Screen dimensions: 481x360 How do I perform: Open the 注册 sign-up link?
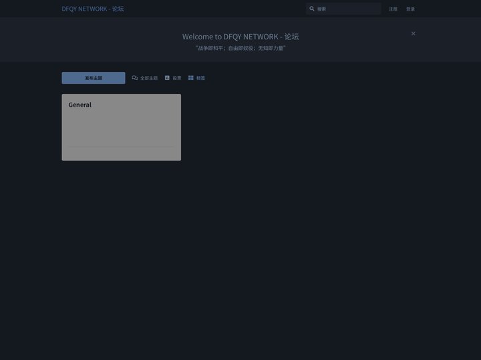[x=393, y=9]
